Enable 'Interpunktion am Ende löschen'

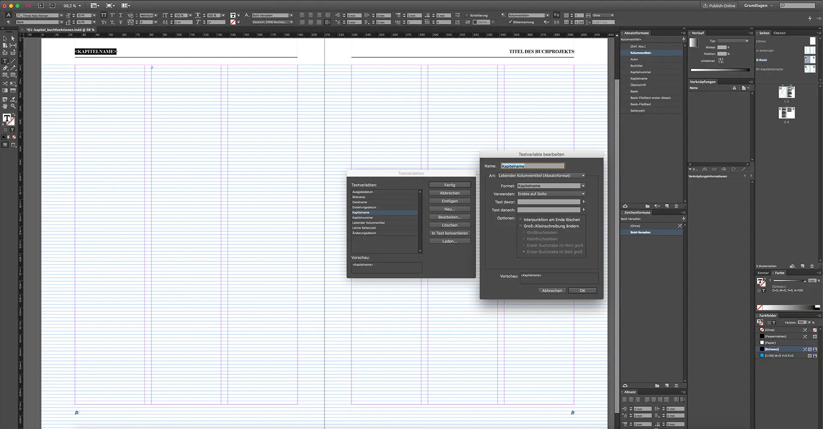click(521, 219)
